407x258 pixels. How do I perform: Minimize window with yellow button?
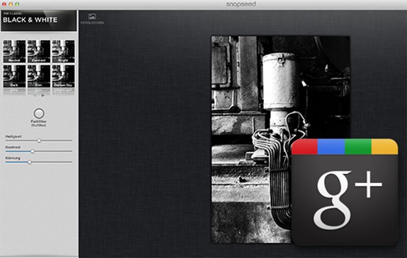click(x=11, y=4)
